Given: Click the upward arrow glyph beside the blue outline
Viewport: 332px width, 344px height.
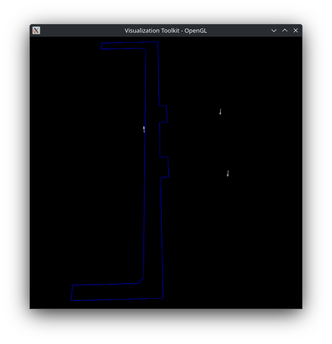Looking at the screenshot, I should click(144, 130).
